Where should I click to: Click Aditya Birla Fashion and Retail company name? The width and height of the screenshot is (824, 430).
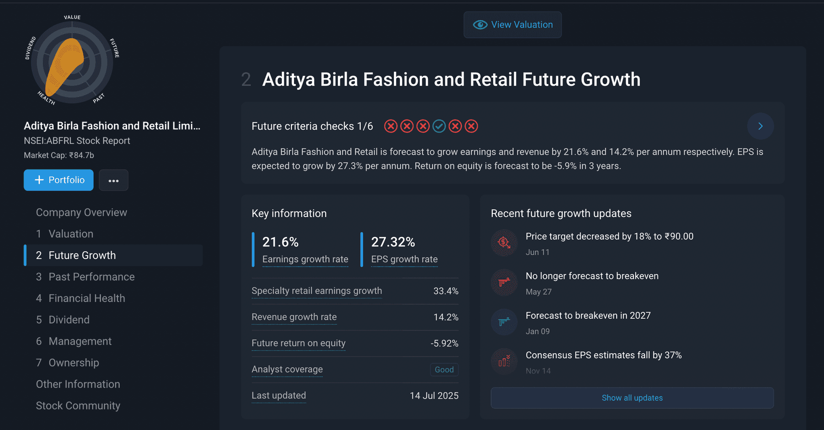tap(112, 126)
